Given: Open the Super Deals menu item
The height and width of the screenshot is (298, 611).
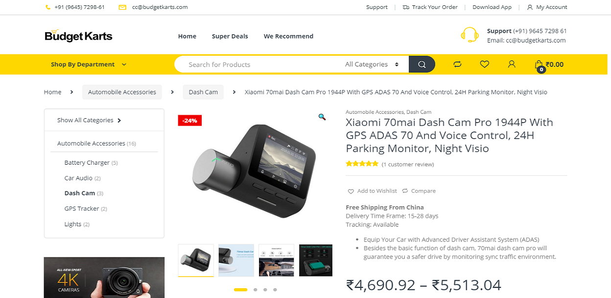Looking at the screenshot, I should click(x=230, y=36).
